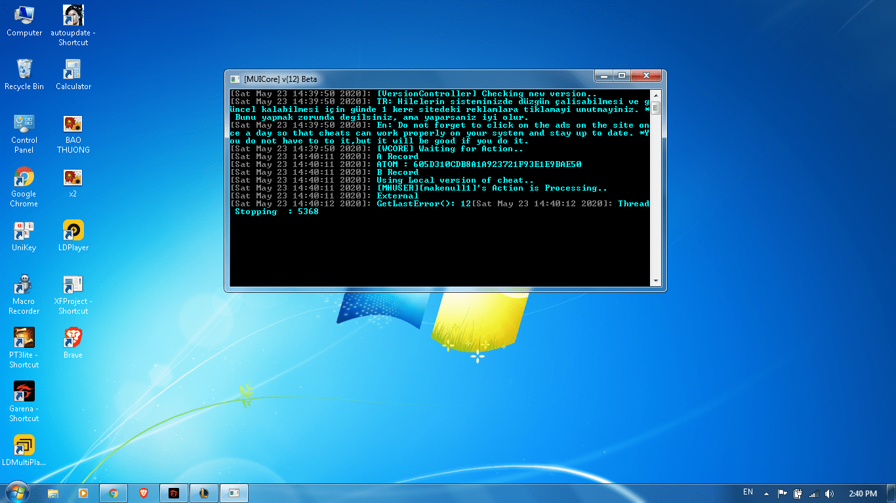Select the autoupdate - Shortcut desktop icon
This screenshot has height=503, width=896.
tap(73, 25)
